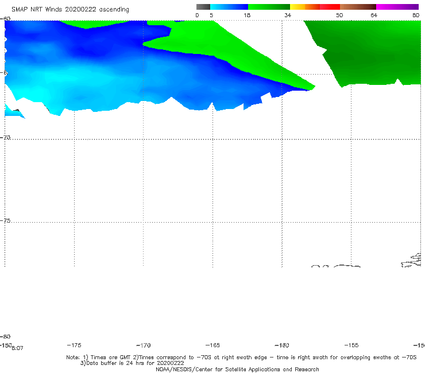The height and width of the screenshot is (373, 425).
Task: Click the red segment of the color bar
Action: 330,7
